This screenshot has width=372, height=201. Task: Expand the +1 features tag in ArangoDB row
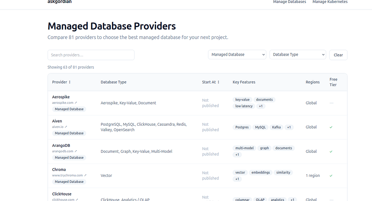pos(237,155)
